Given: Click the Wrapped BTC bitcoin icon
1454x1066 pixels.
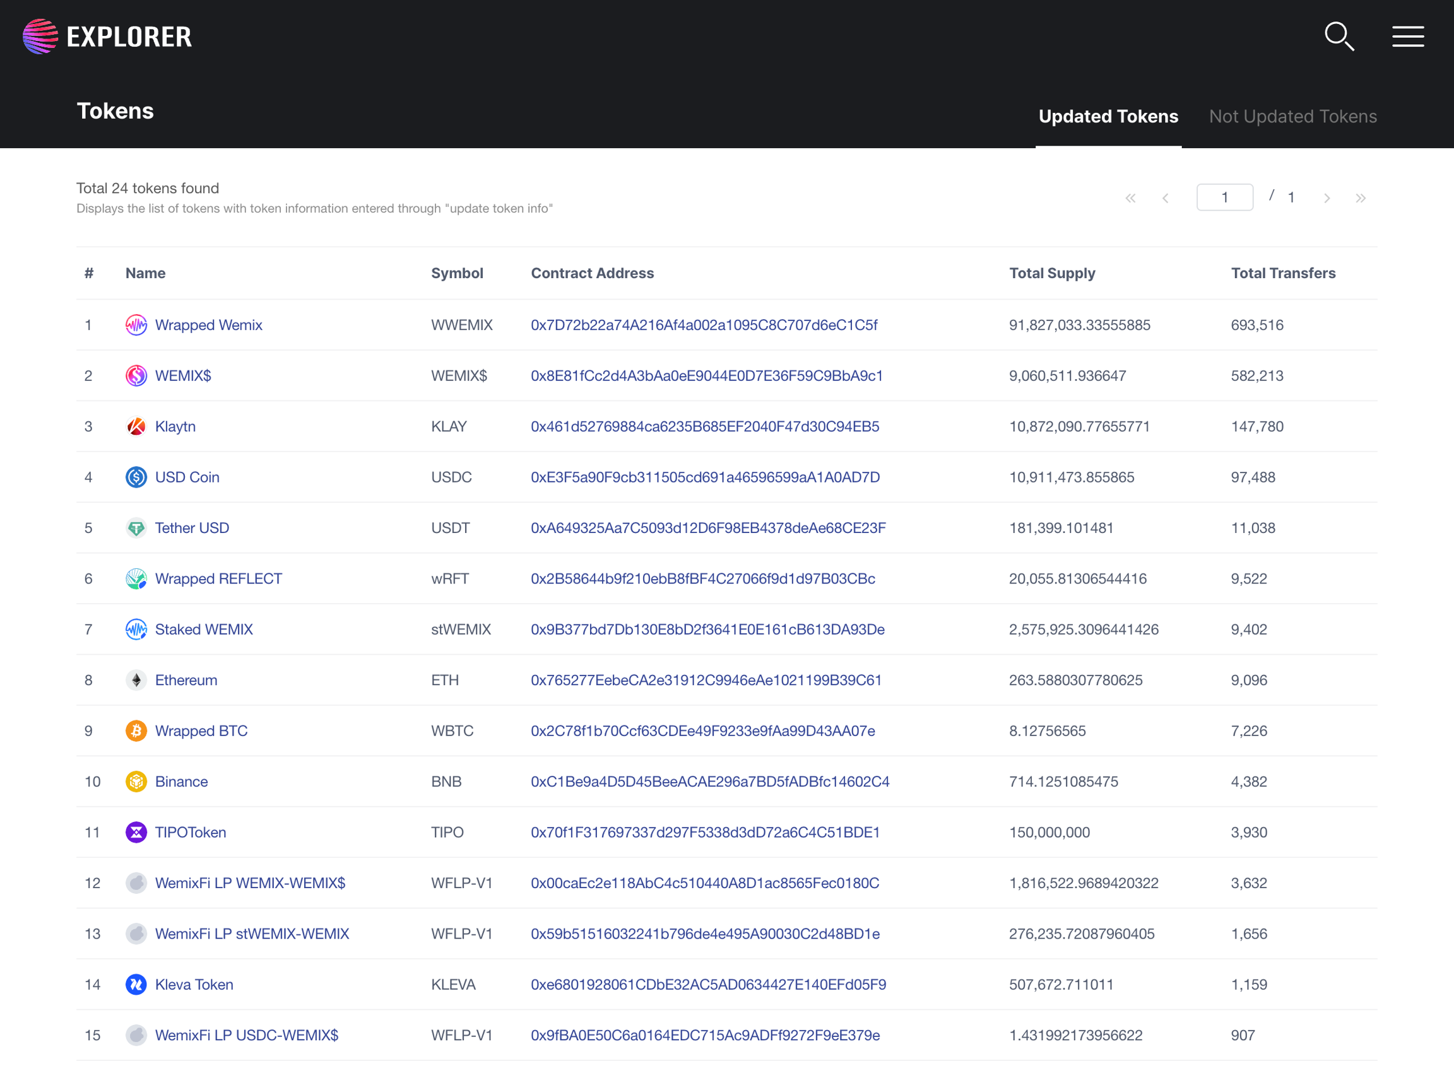Looking at the screenshot, I should point(136,730).
